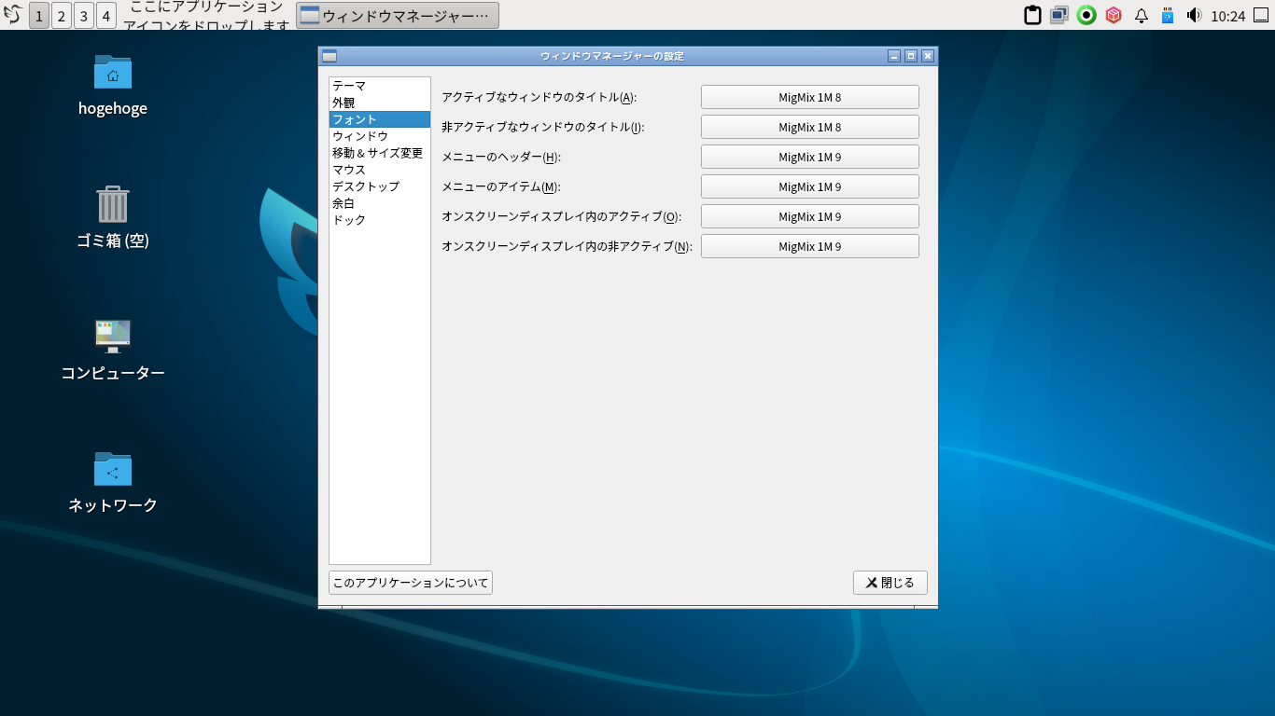
Task: Choose font for オンスクリーンディスプレイ内の非アクティブ
Action: pyautogui.click(x=810, y=246)
